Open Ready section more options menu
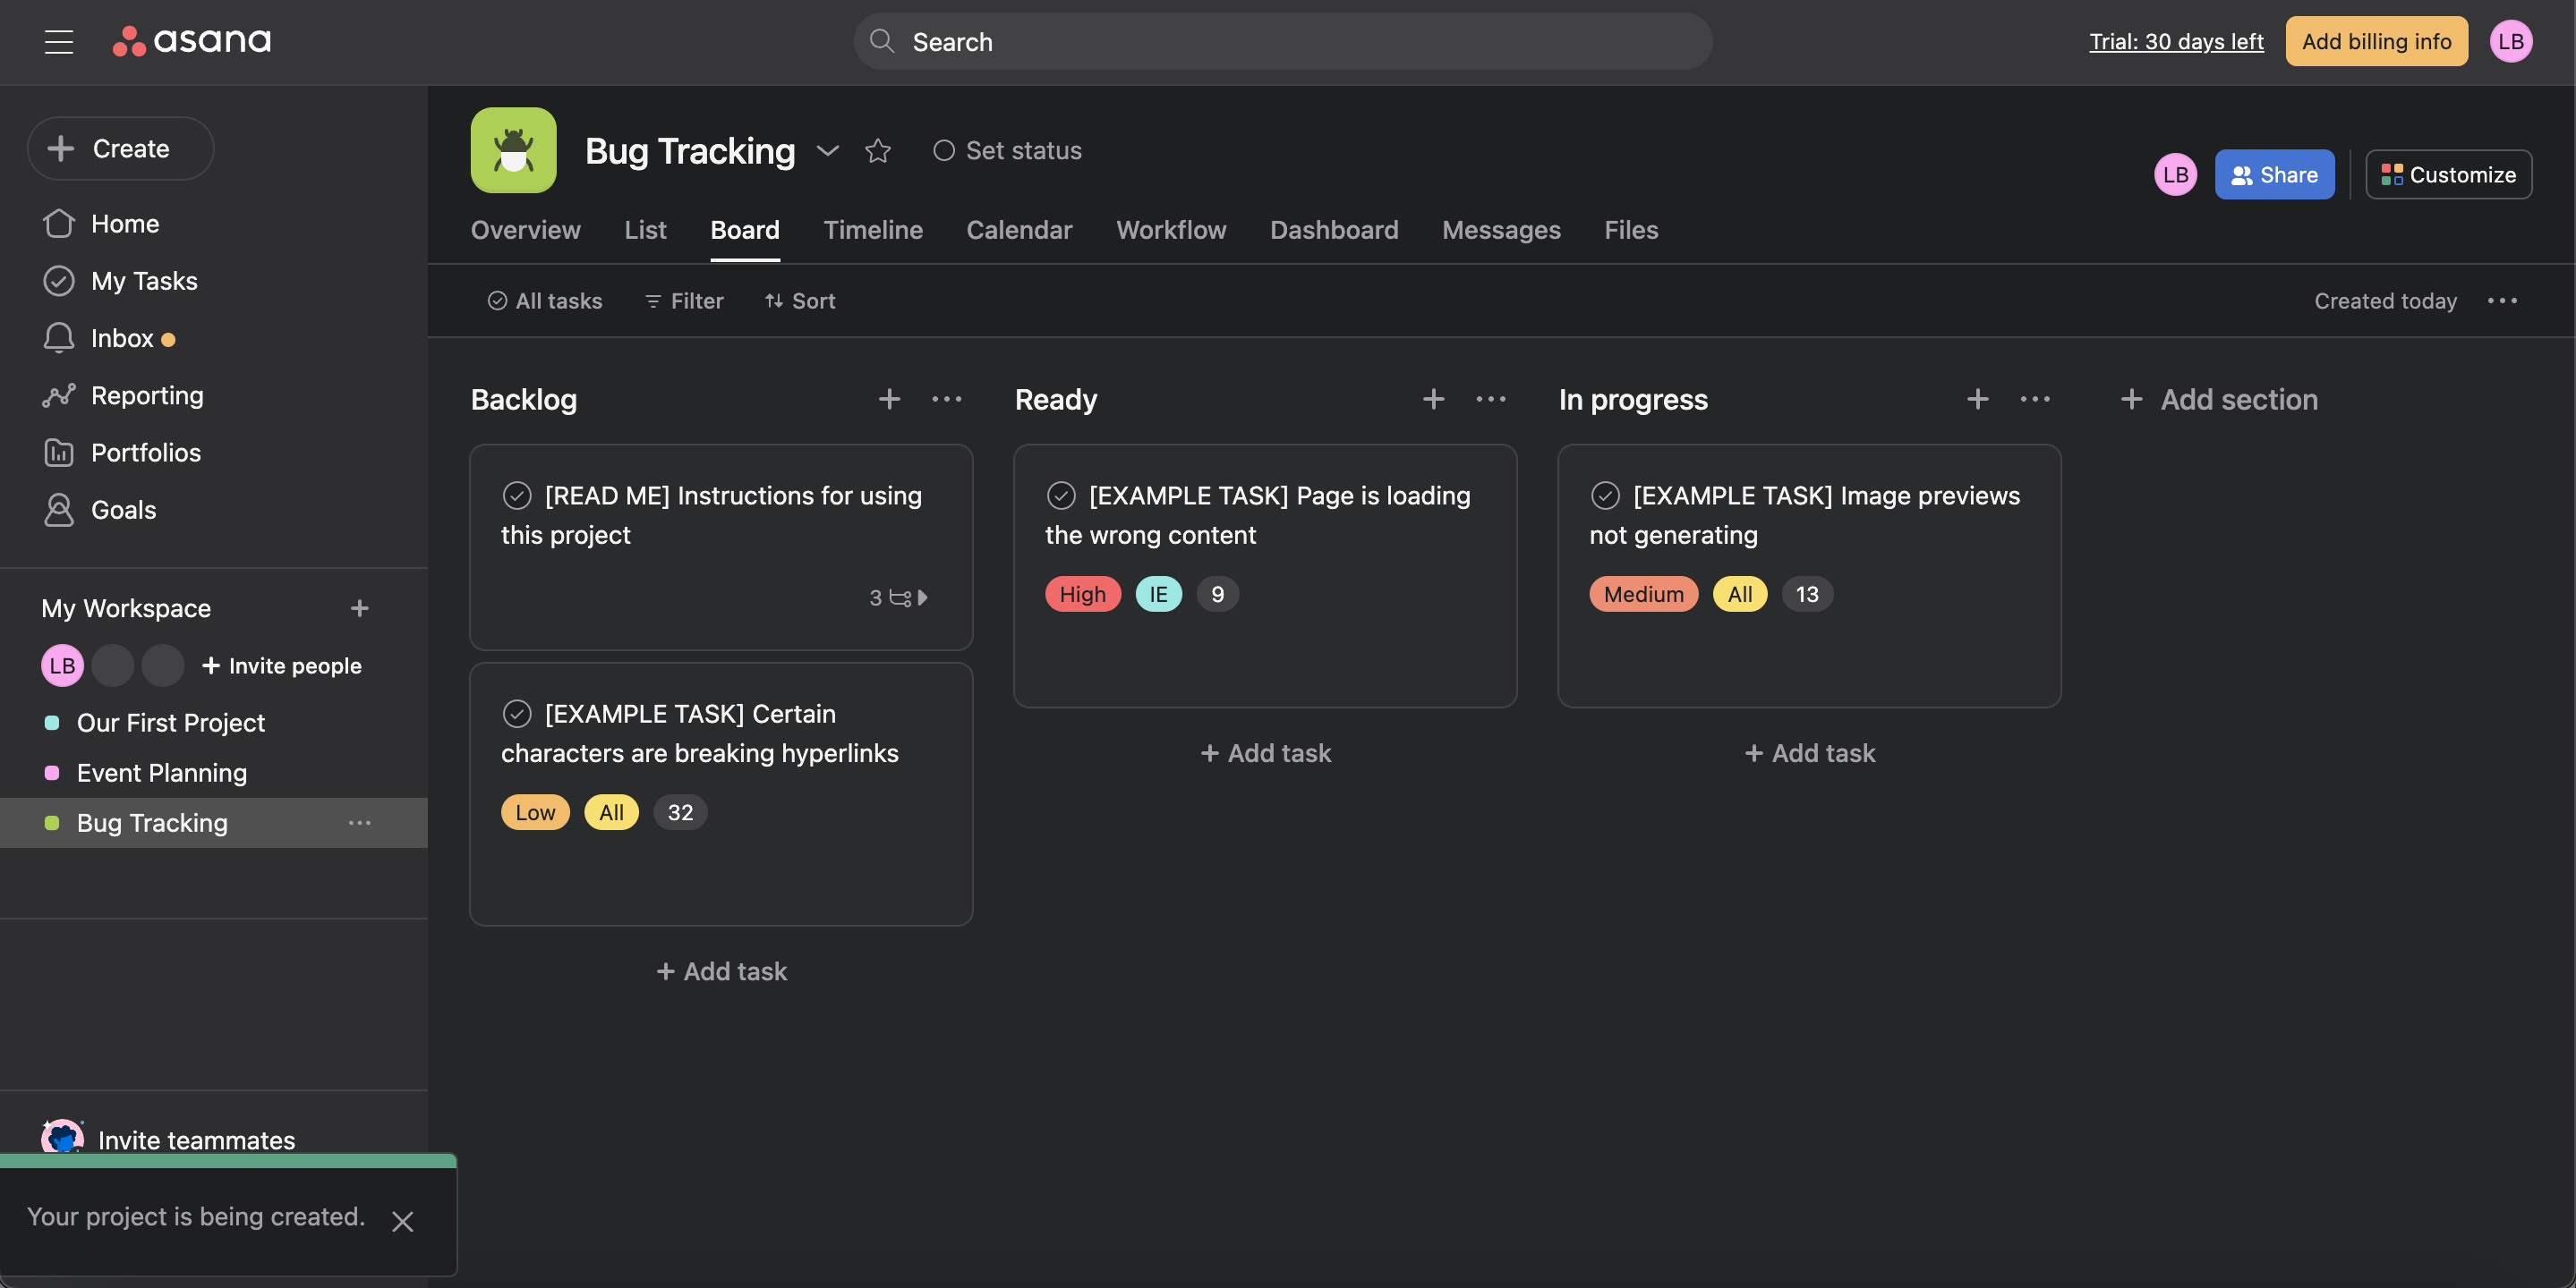The height and width of the screenshot is (1288, 2576). pyautogui.click(x=1490, y=400)
